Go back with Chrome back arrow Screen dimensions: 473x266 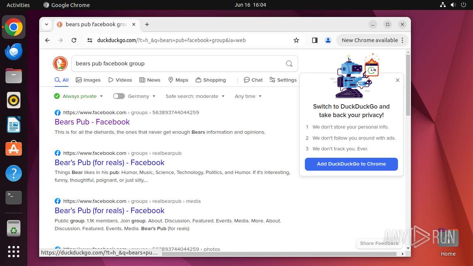(x=47, y=40)
